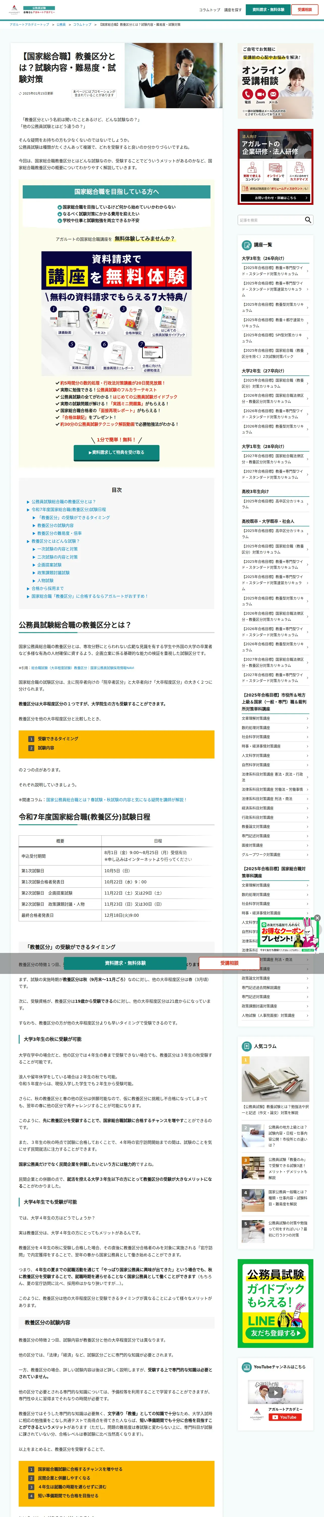This screenshot has width=324, height=1517.
Task: Jump to 教養区分の難易度・倍率 in contents
Action: pos(59,533)
